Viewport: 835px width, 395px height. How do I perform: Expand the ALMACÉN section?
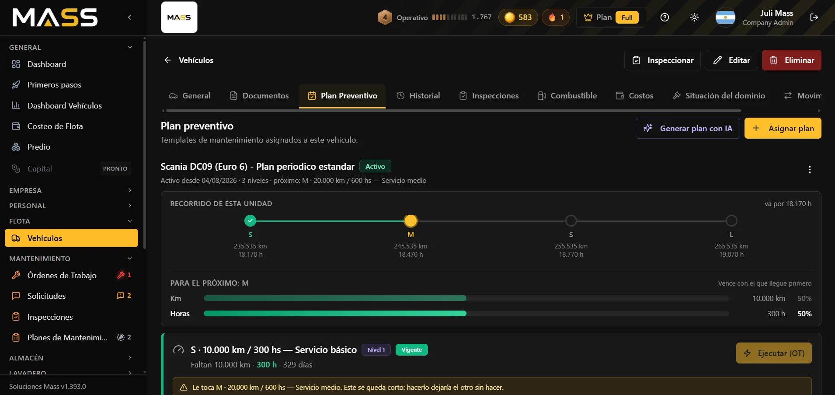pyautogui.click(x=71, y=358)
